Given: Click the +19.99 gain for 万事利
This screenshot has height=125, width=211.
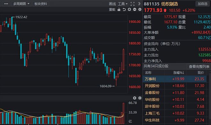Looking at the screenshot, I should (x=178, y=79).
